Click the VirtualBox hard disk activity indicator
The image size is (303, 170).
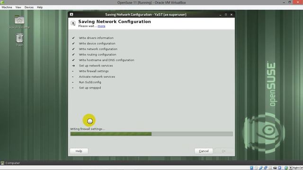[251, 168]
